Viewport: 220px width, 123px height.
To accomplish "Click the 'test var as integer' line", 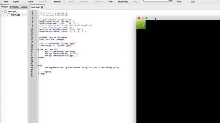I will [x=52, y=40].
